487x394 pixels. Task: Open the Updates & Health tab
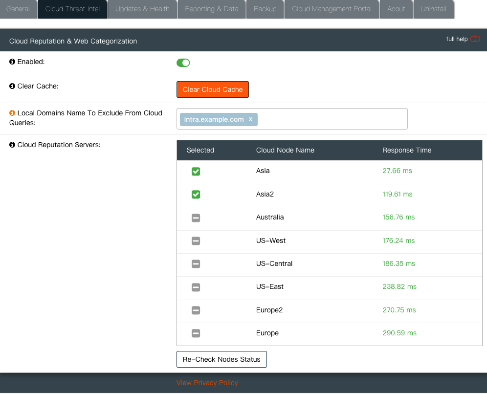(142, 9)
